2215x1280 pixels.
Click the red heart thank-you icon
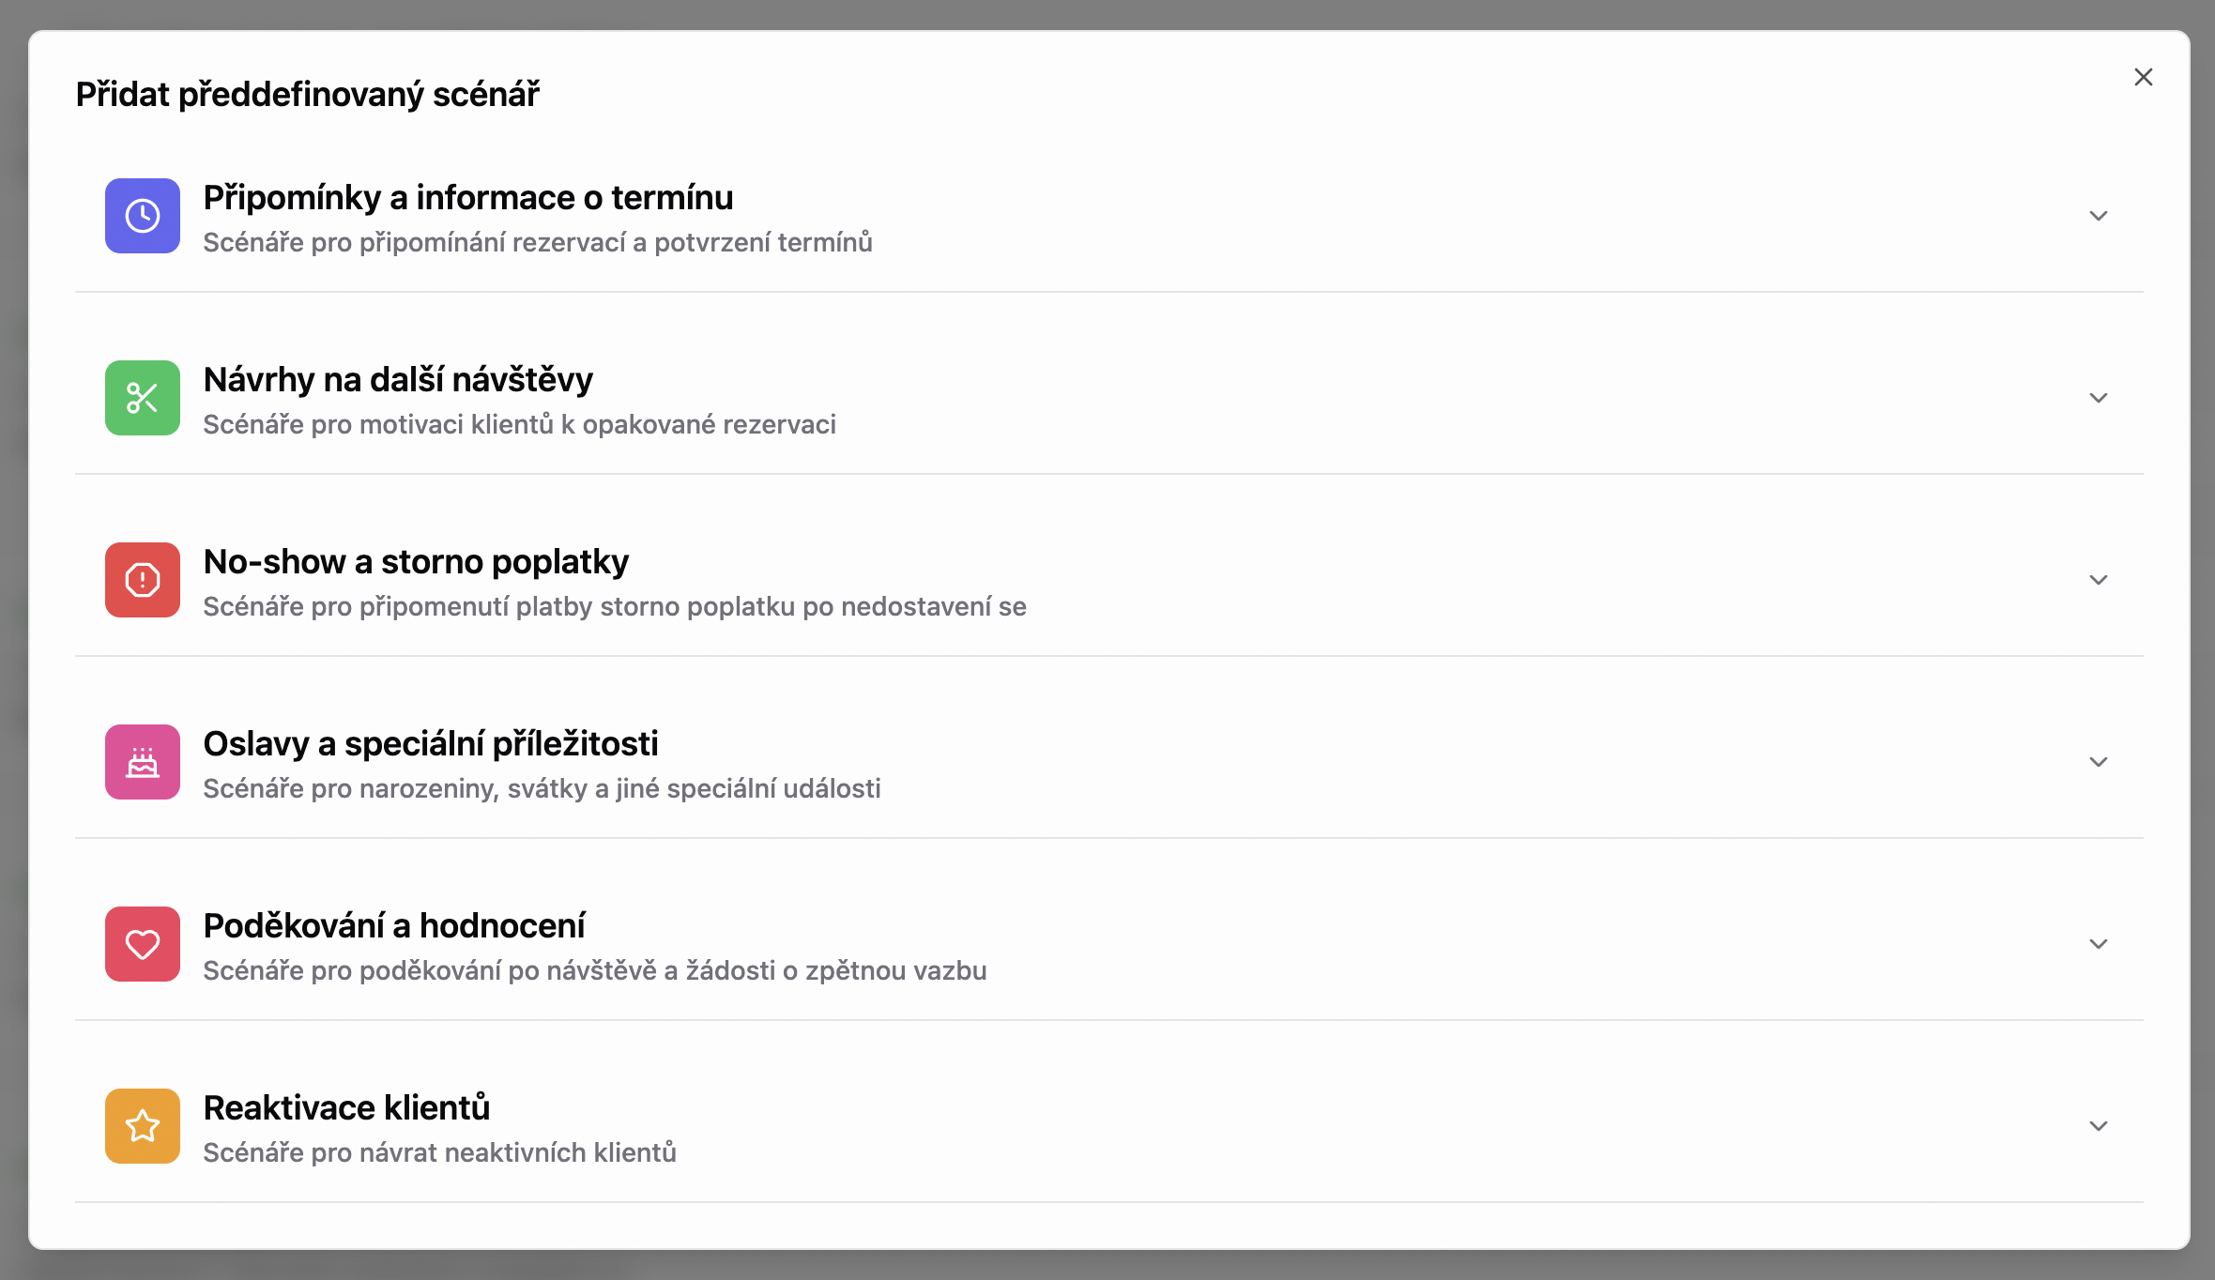point(143,944)
